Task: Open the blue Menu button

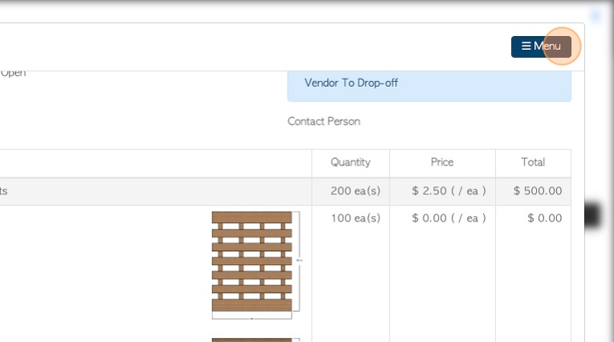Action: tap(541, 47)
